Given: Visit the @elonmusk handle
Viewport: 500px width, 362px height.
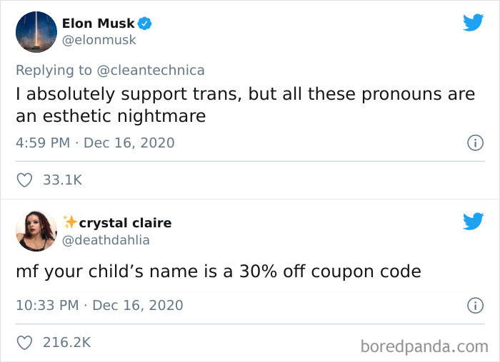Looking at the screenshot, I should tap(99, 40).
